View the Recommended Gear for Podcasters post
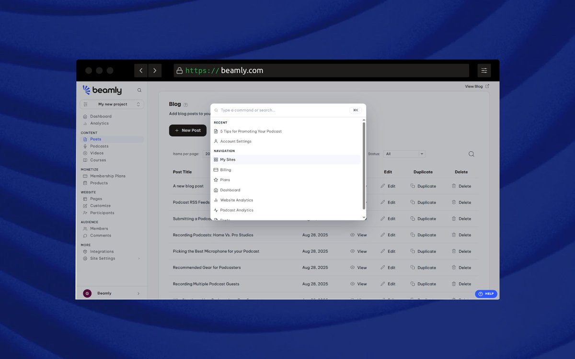The width and height of the screenshot is (575, 359). click(x=358, y=268)
